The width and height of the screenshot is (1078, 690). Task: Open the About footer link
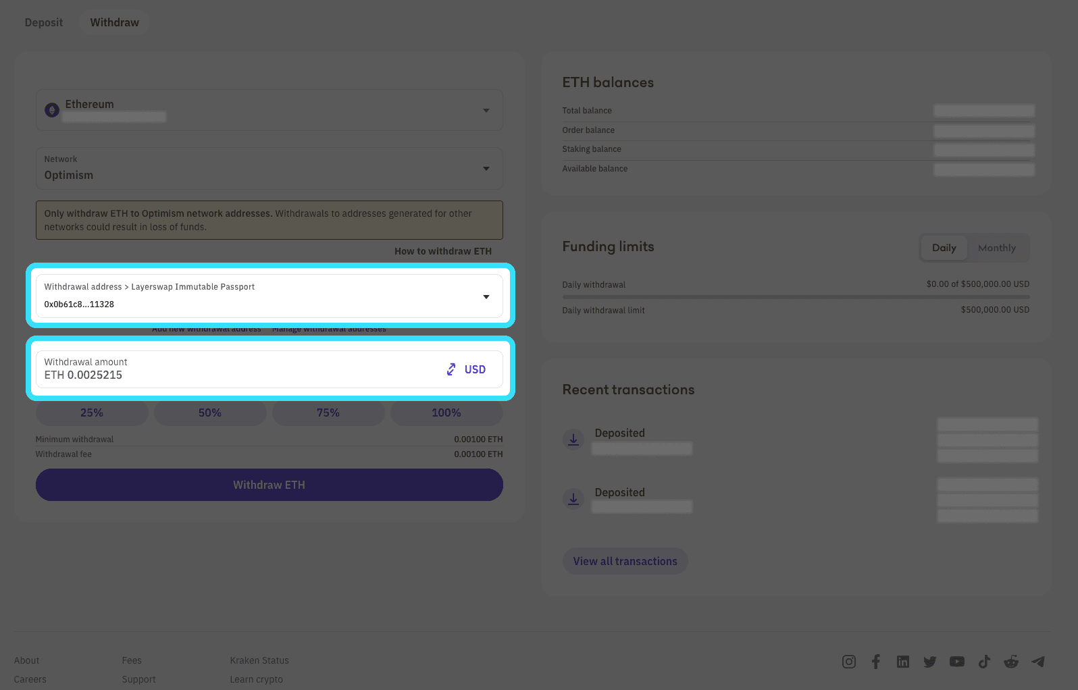[x=27, y=660]
